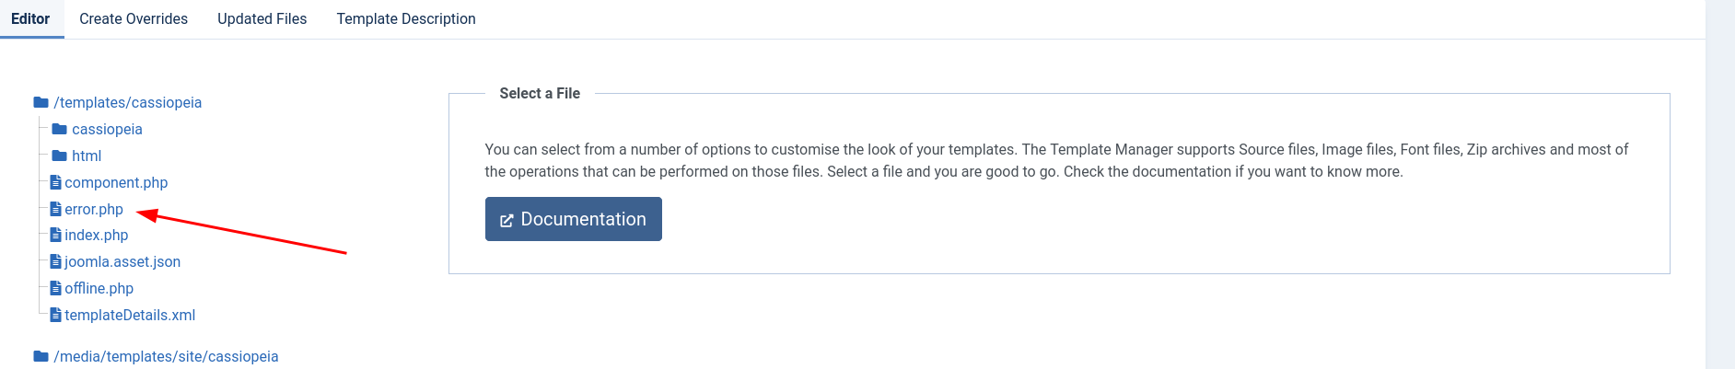
Task: Open error.php in the editor
Action: point(94,209)
